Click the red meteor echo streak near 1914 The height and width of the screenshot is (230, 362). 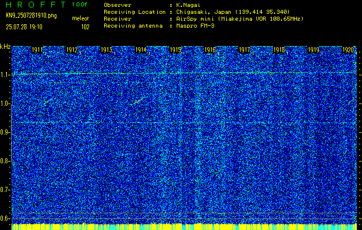click(x=138, y=101)
